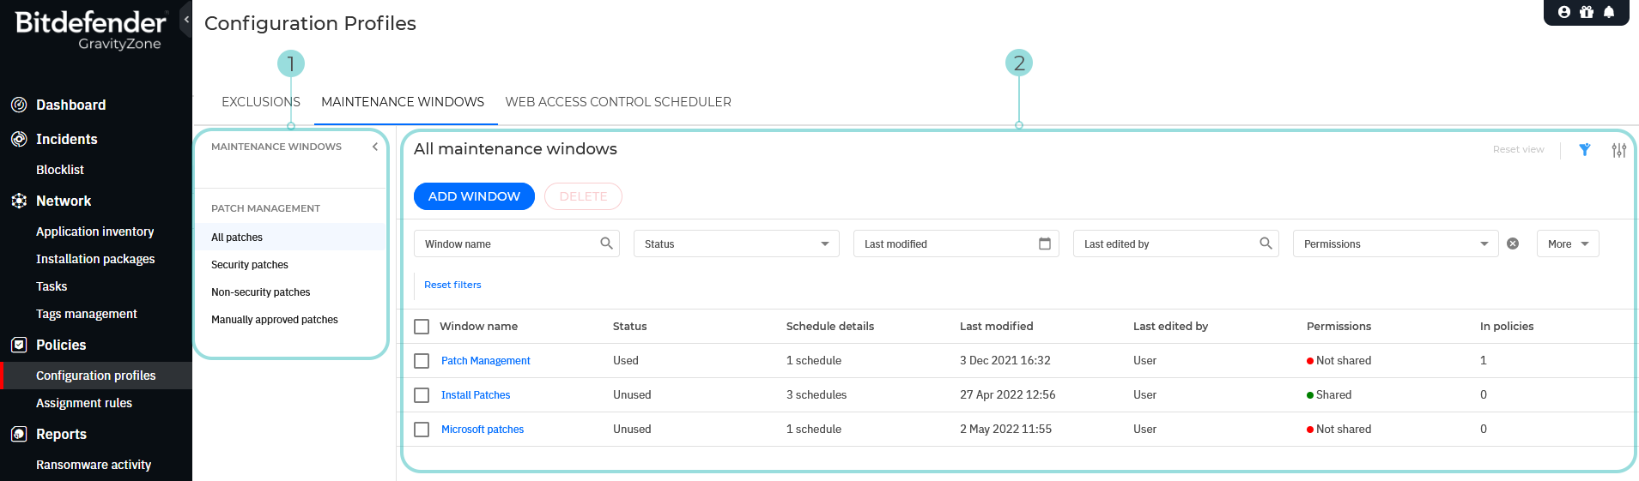Click the search icon in Window name field

[606, 244]
